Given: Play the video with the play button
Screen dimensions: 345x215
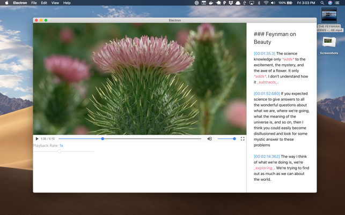Looking at the screenshot, I should coord(37,139).
